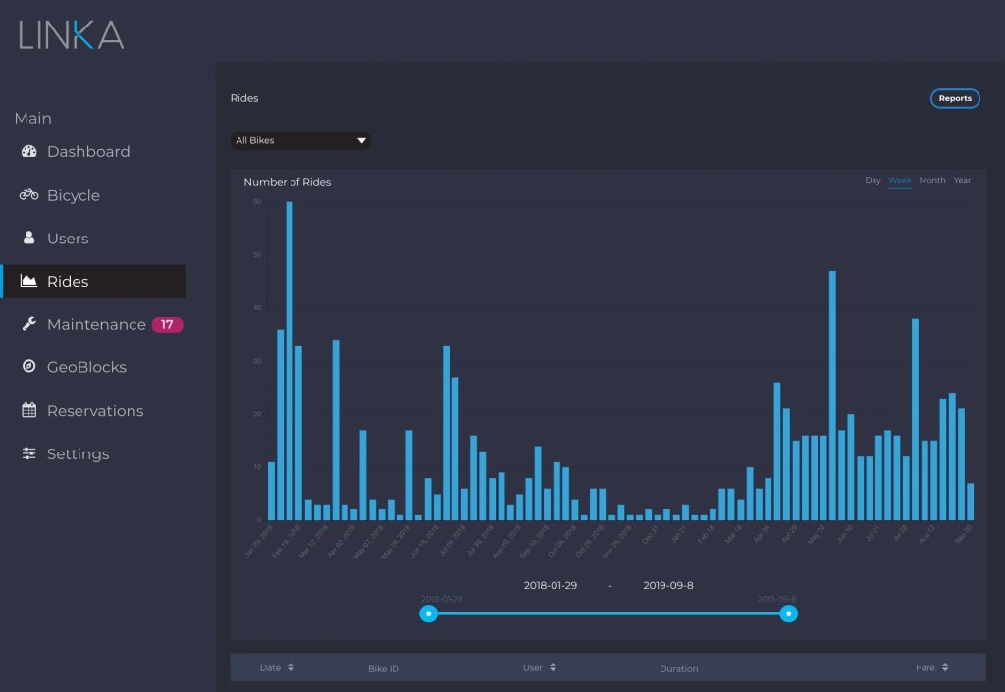Click the Reservations calendar icon
The image size is (1005, 692).
(28, 411)
